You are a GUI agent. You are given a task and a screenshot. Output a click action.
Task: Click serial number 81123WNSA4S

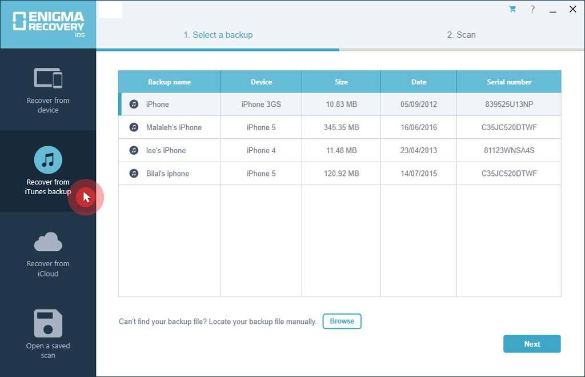[509, 150]
